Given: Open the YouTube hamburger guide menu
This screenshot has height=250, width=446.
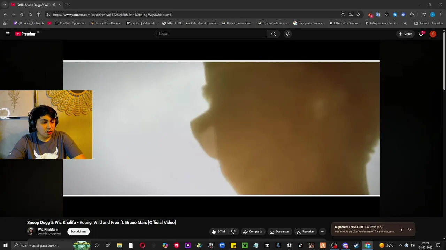Looking at the screenshot, I should (x=7, y=34).
